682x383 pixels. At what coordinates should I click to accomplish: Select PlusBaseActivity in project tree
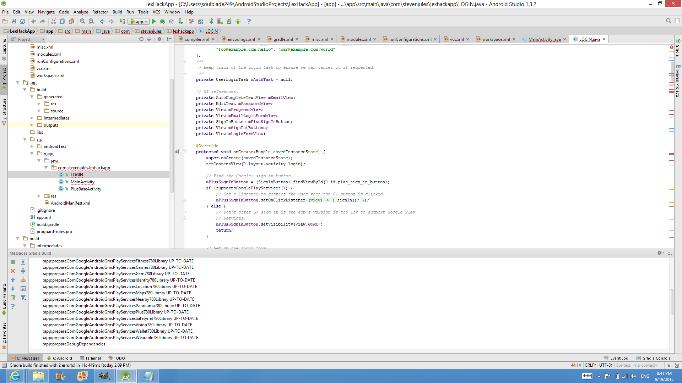(x=86, y=189)
